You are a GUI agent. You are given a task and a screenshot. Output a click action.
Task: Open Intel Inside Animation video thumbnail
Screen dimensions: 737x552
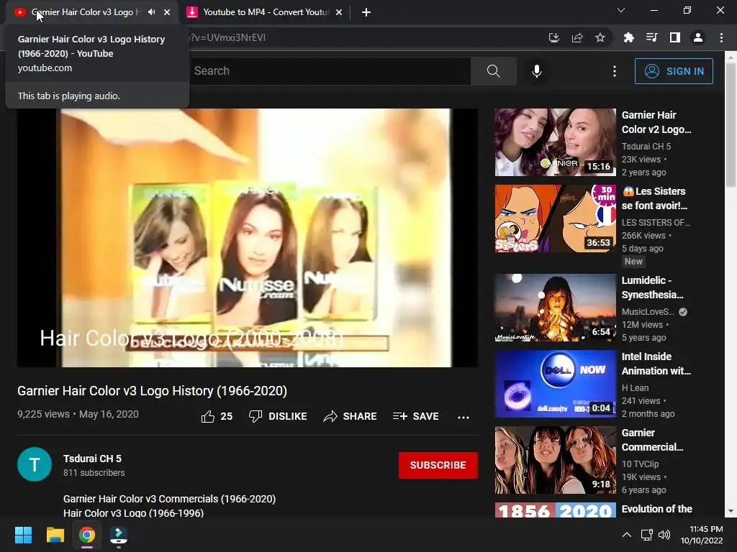point(555,384)
